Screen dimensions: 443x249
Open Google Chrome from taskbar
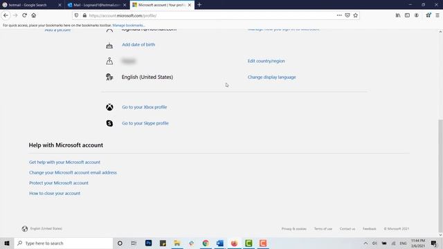click(206, 243)
